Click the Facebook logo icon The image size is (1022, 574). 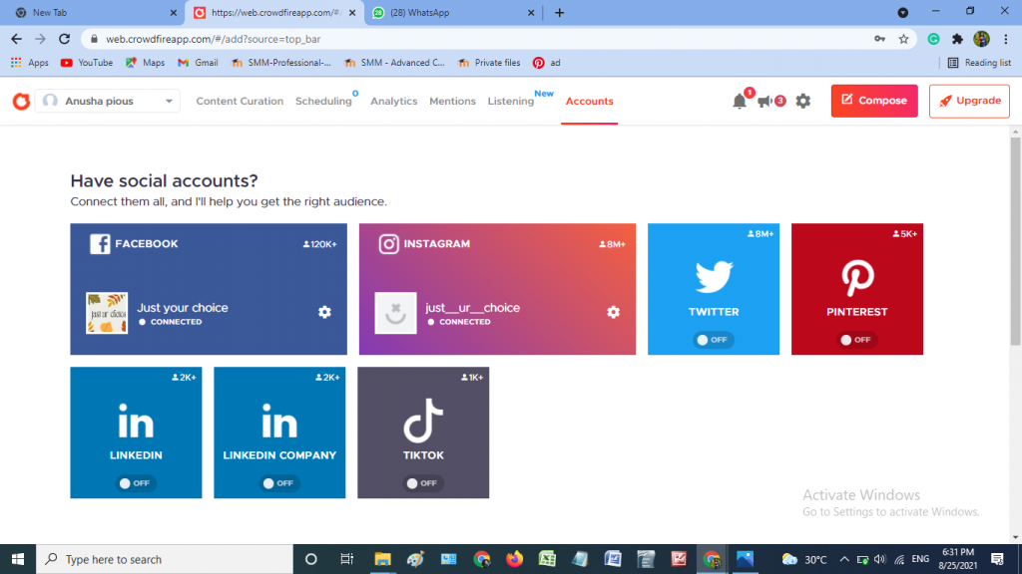pyautogui.click(x=100, y=244)
